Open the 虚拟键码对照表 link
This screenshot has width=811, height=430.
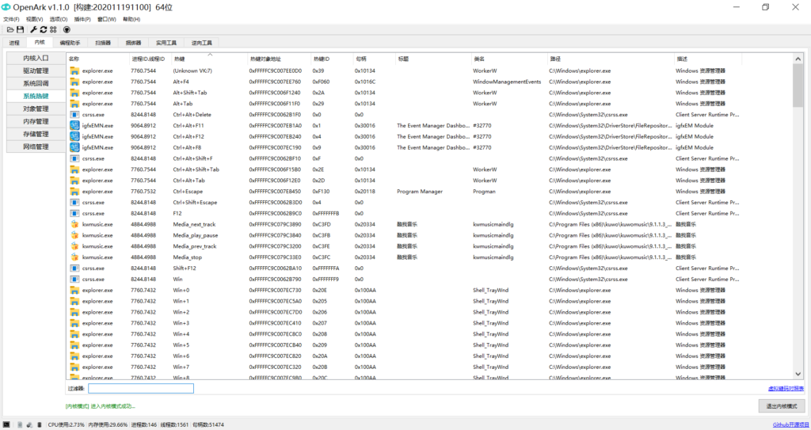click(x=786, y=389)
